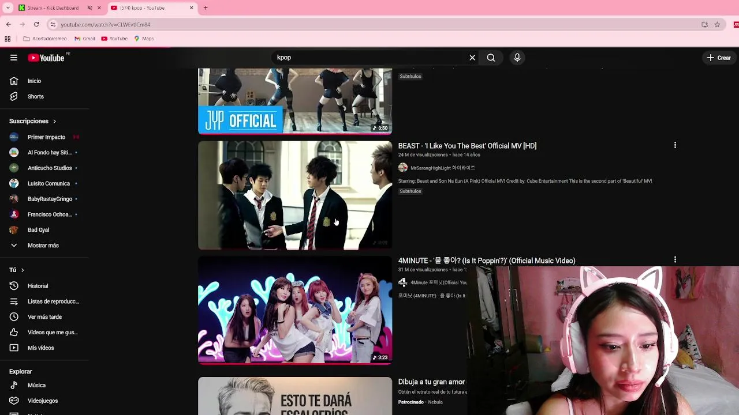Open the YouTube hamburger guide menu
739x415 pixels.
pos(14,58)
